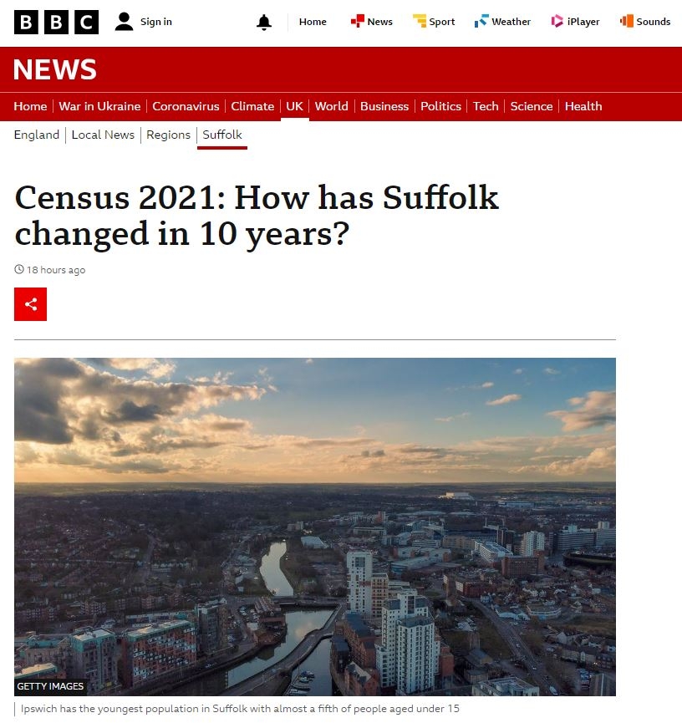Open the Health section
Viewport: 682px width, 723px height.
583,106
